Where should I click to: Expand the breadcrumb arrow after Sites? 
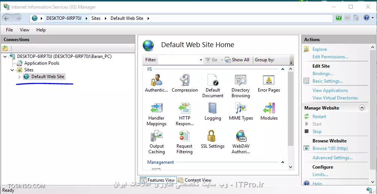(x=105, y=18)
